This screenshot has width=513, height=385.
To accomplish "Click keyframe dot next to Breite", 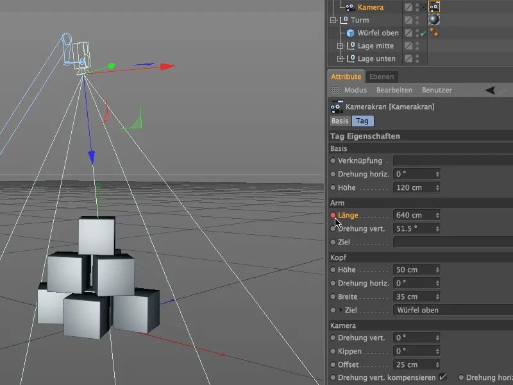I will pyautogui.click(x=333, y=296).
